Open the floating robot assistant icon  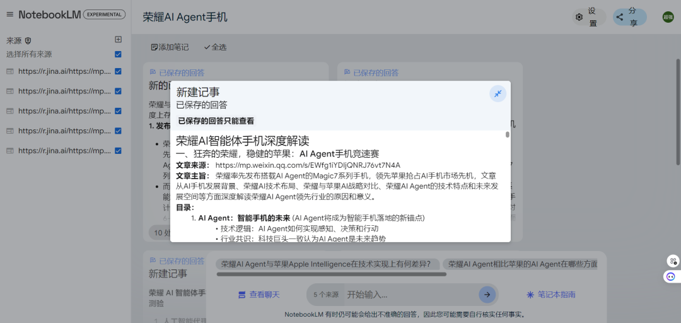point(671,276)
